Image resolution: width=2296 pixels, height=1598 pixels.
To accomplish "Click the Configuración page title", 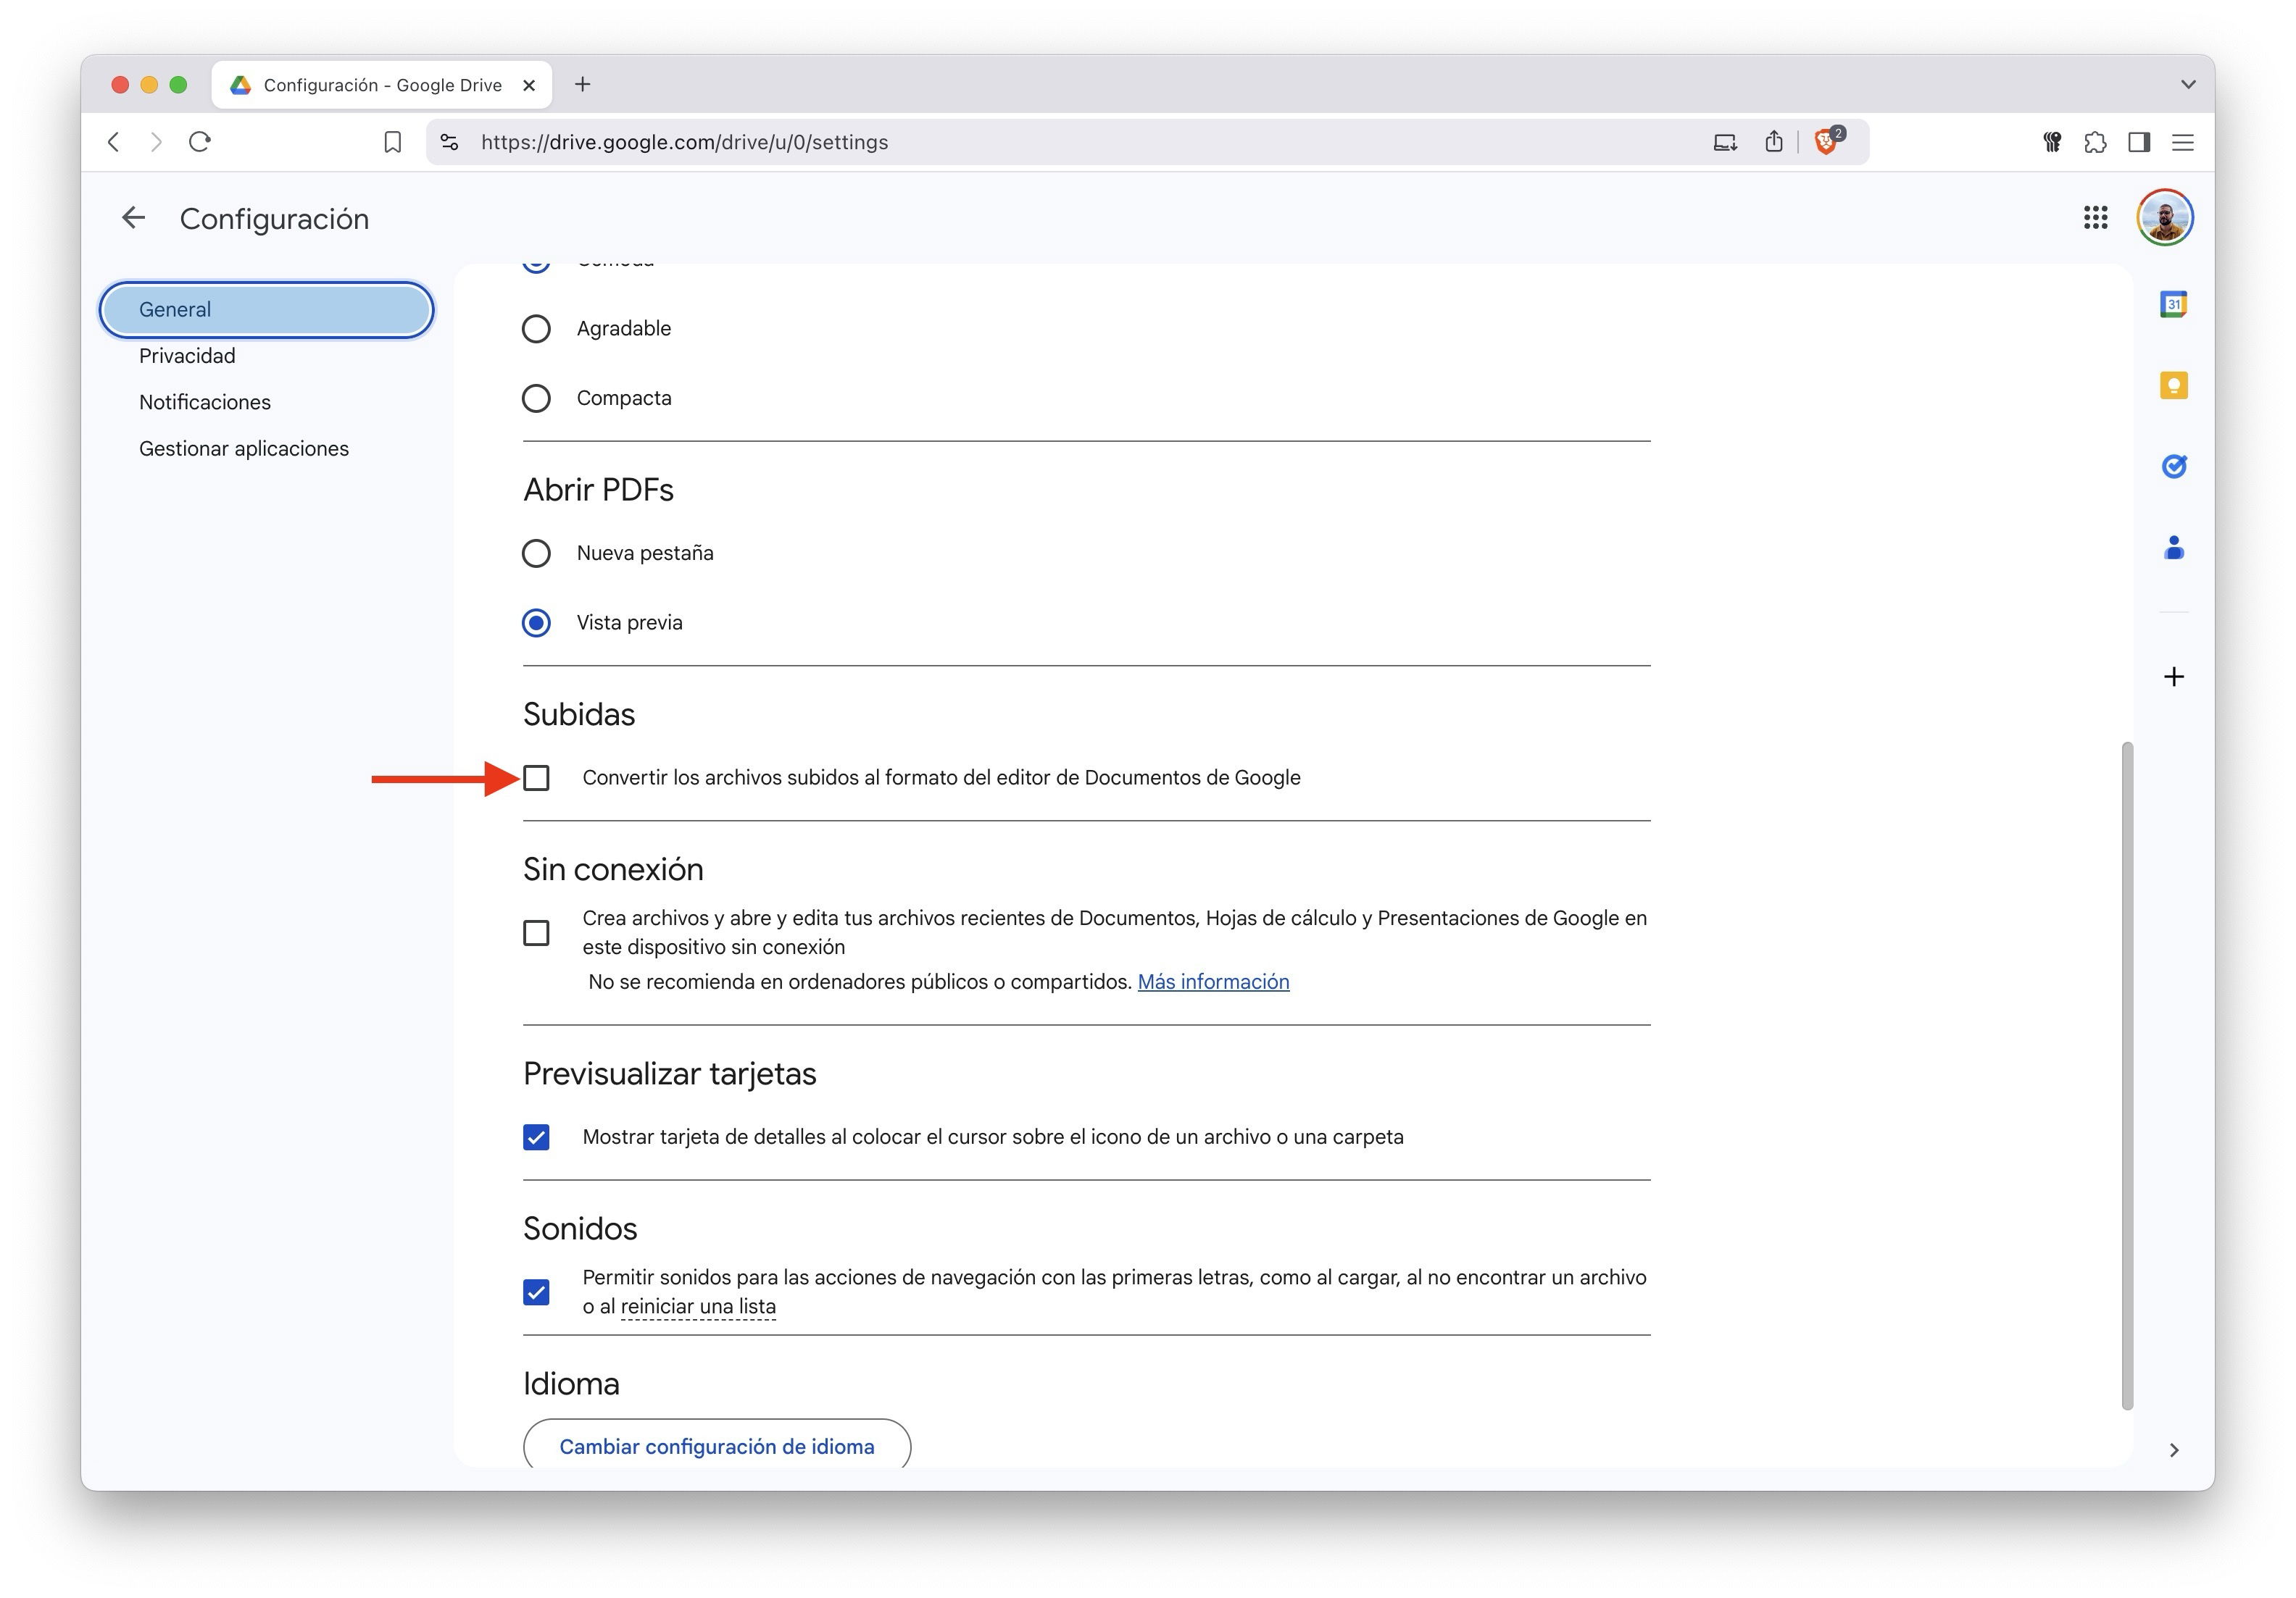I will (274, 219).
